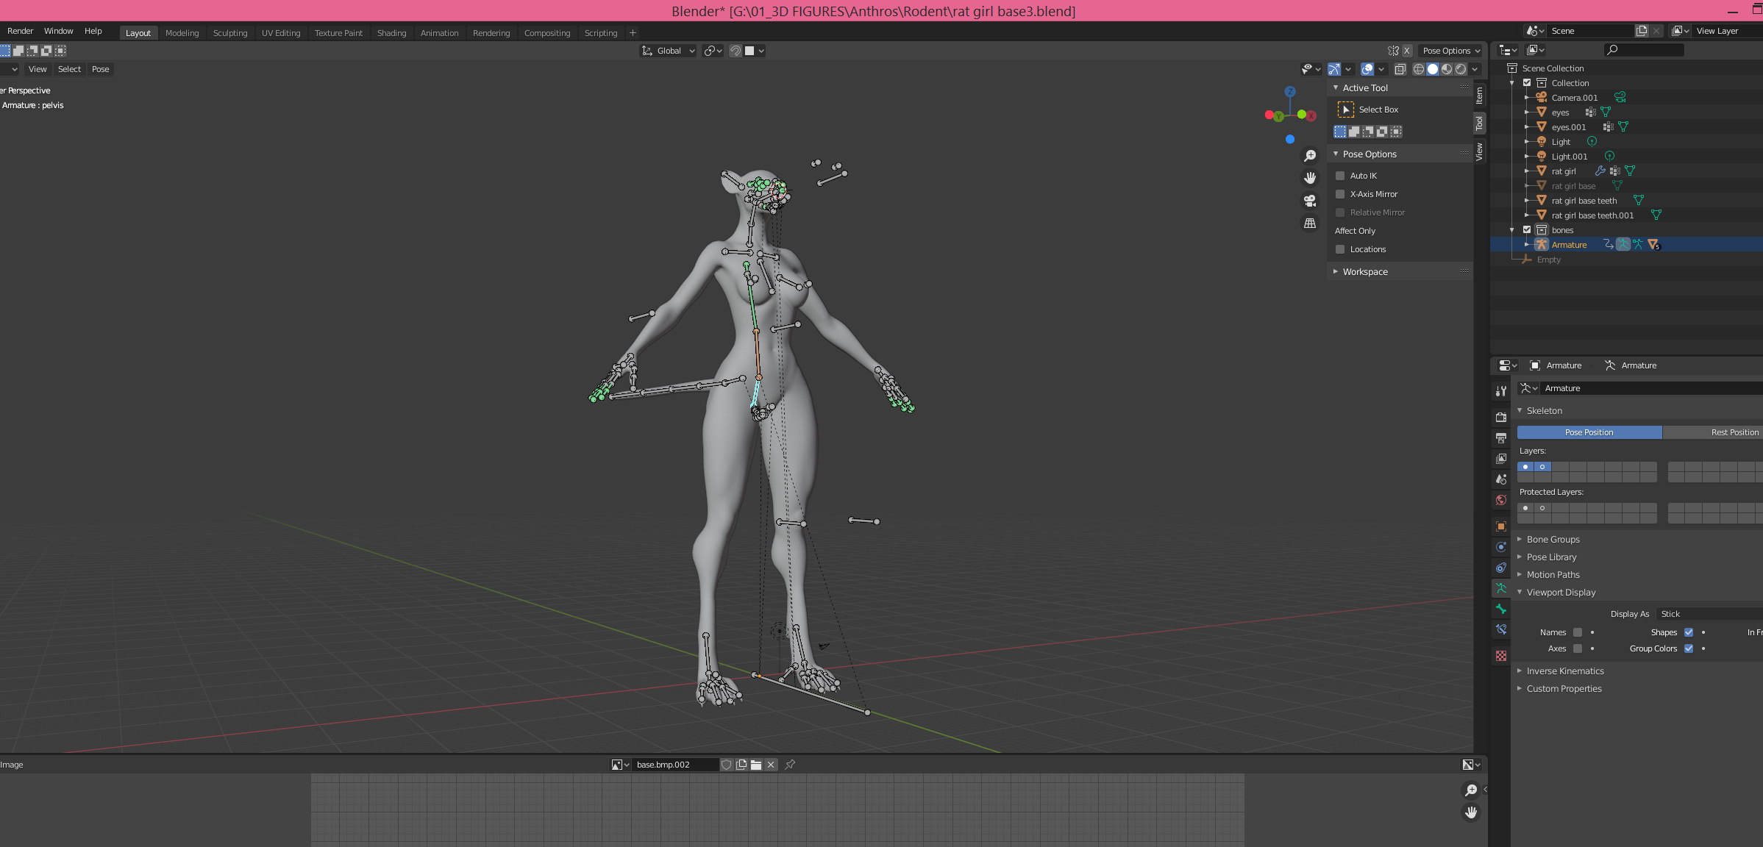This screenshot has height=847, width=1763.
Task: Click the pan hand icon in viewport
Action: click(x=1310, y=178)
